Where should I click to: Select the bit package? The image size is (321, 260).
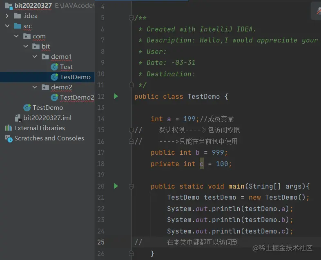(x=46, y=47)
